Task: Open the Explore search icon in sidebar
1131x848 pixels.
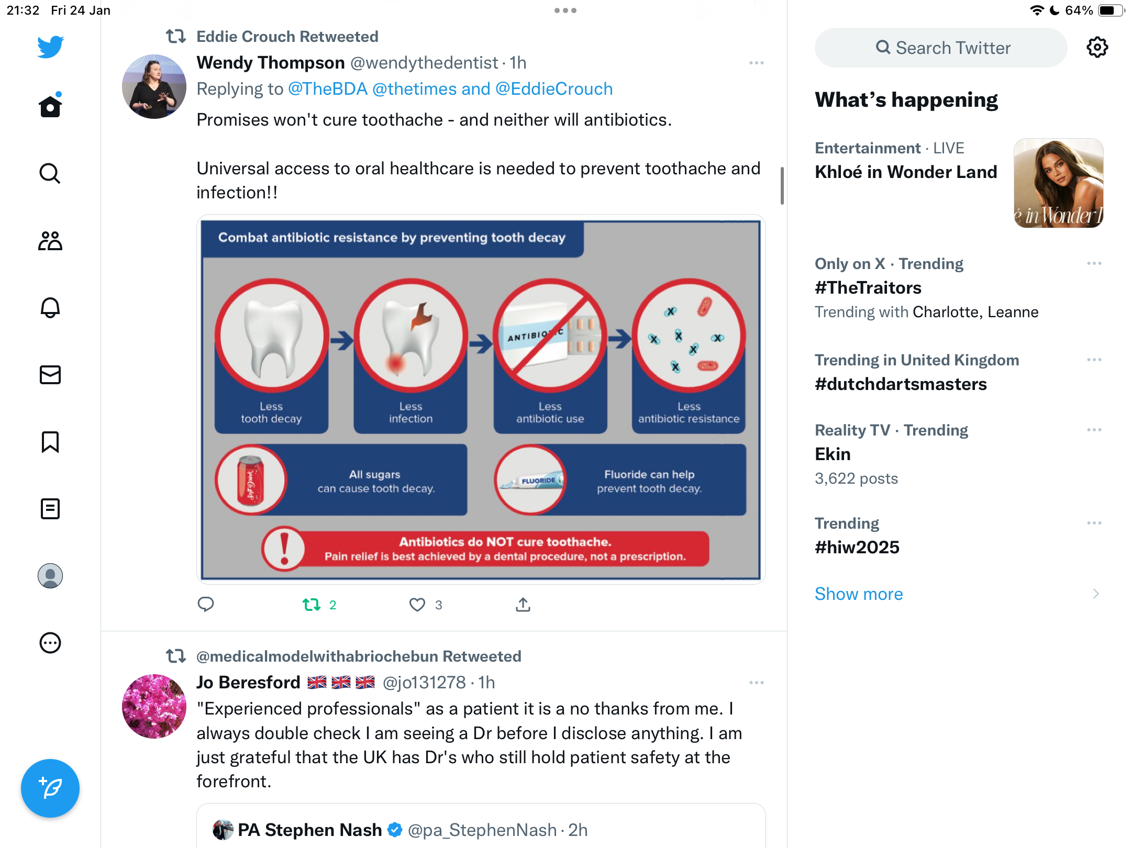Action: click(50, 173)
